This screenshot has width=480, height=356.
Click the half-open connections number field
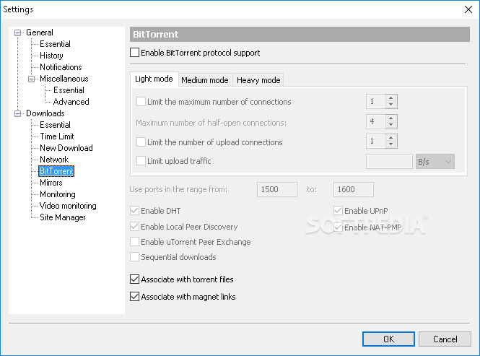(376, 121)
